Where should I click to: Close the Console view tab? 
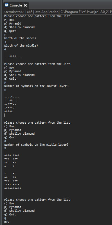point(25,5)
